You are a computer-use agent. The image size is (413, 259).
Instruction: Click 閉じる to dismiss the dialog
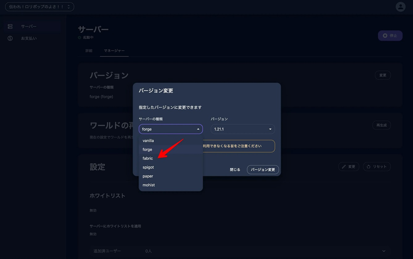[235, 169]
